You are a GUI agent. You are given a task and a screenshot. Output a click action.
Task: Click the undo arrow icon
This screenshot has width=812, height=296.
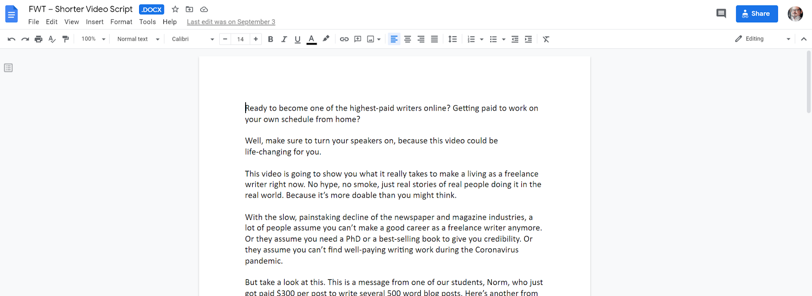point(11,39)
